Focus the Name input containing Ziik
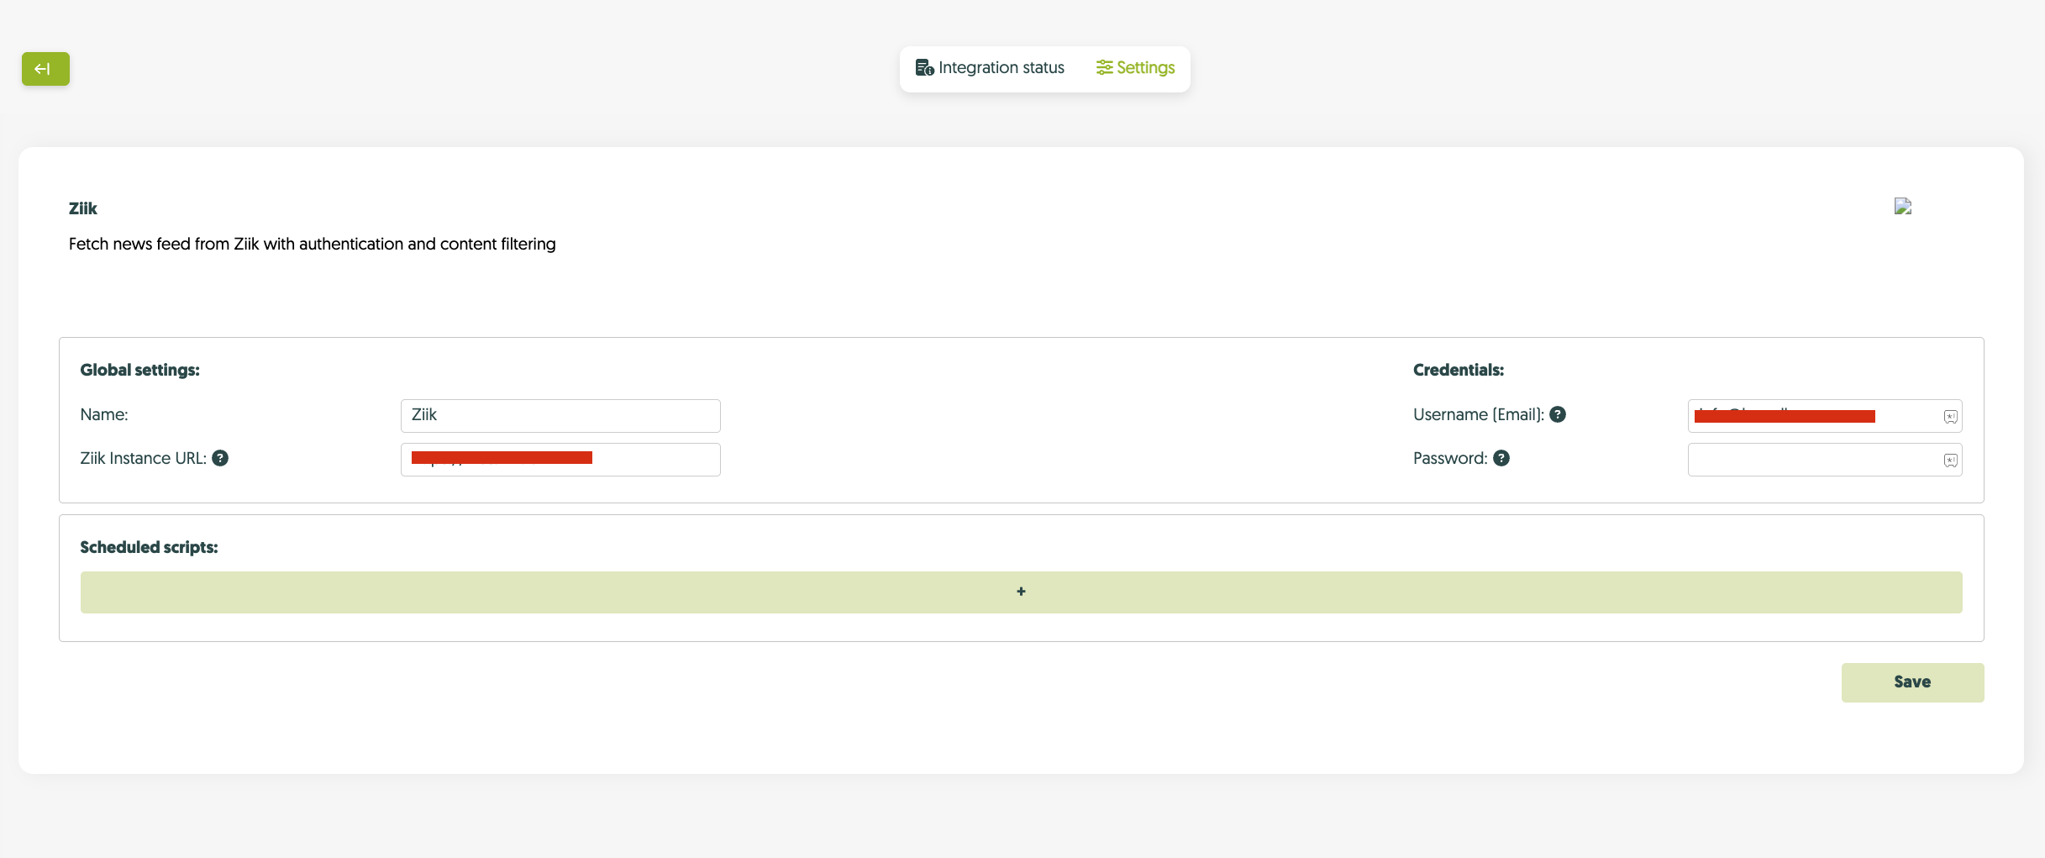The image size is (2045, 858). tap(560, 415)
